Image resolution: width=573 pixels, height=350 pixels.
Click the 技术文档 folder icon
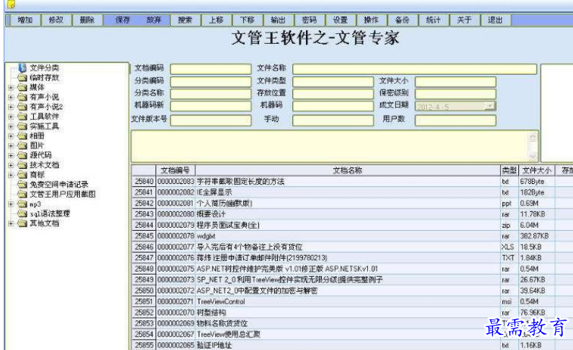pos(22,165)
